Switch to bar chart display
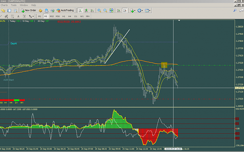 point(80,11)
